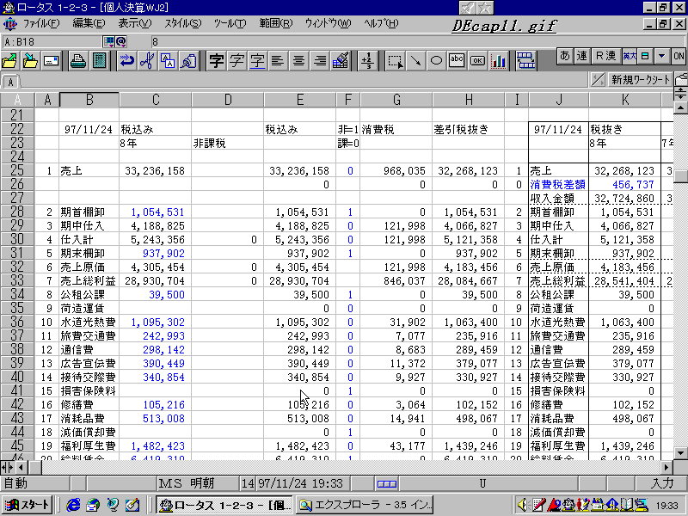
Task: Insert a chart using bar graph icon
Action: (x=499, y=61)
